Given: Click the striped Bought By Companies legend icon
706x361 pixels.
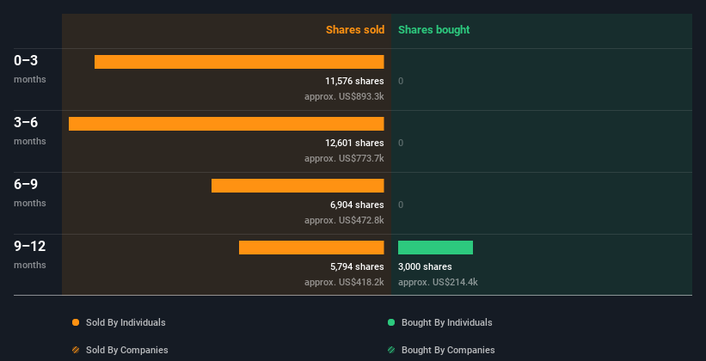Looking at the screenshot, I should [391, 350].
